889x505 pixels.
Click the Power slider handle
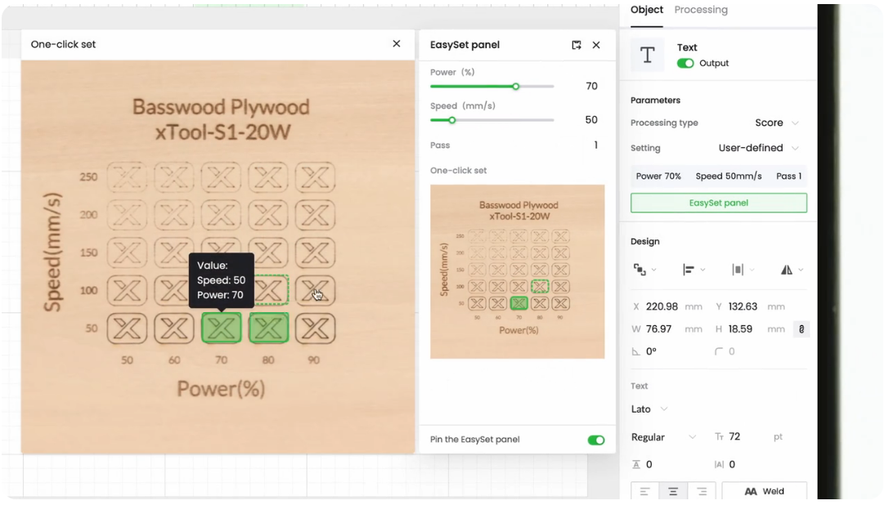click(x=515, y=87)
